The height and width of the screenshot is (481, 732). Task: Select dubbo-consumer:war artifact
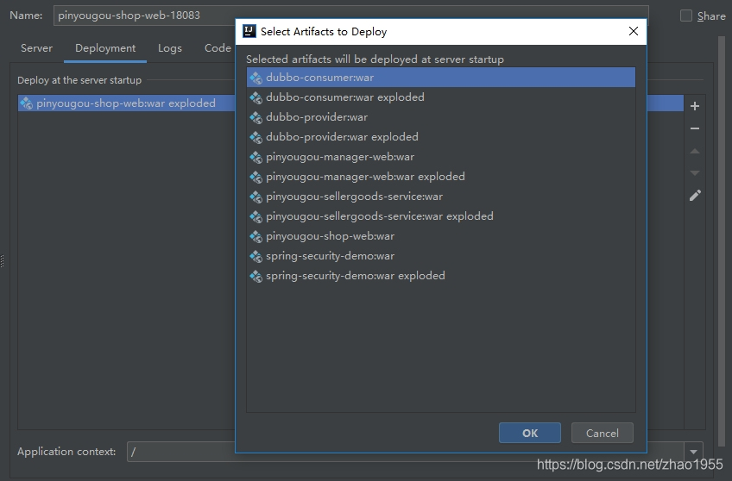[x=441, y=78]
